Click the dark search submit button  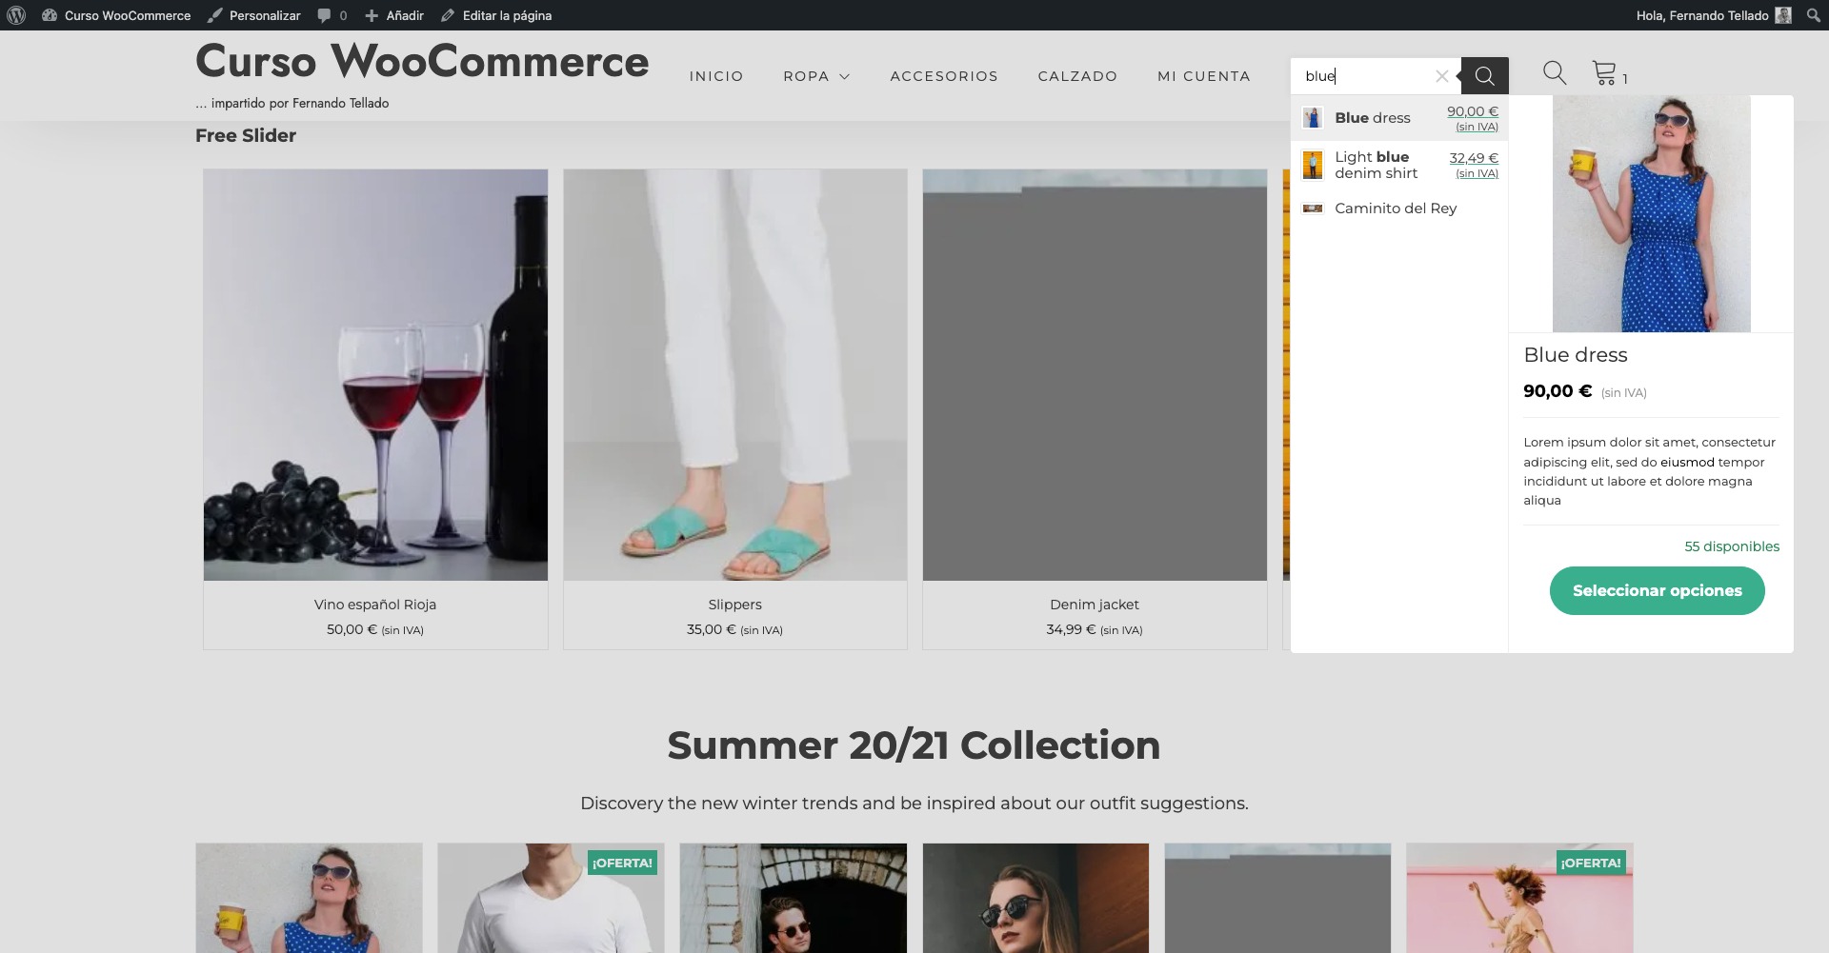[x=1484, y=76]
